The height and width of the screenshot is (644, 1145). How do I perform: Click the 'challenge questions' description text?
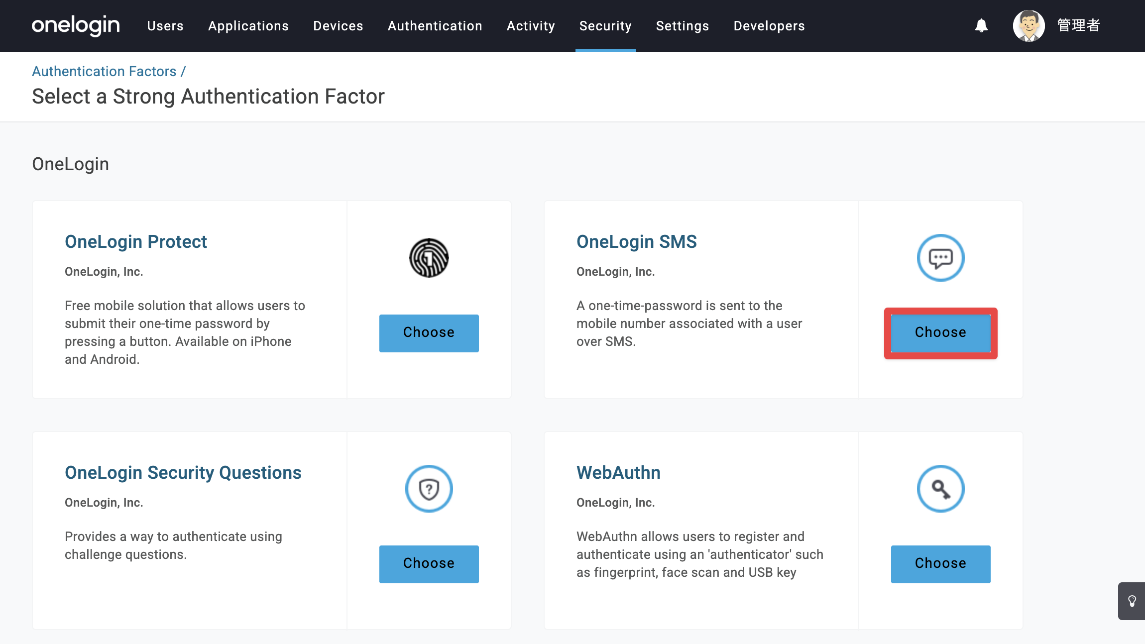[174, 545]
